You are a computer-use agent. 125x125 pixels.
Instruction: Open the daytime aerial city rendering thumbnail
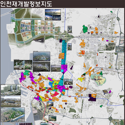[42, 56]
